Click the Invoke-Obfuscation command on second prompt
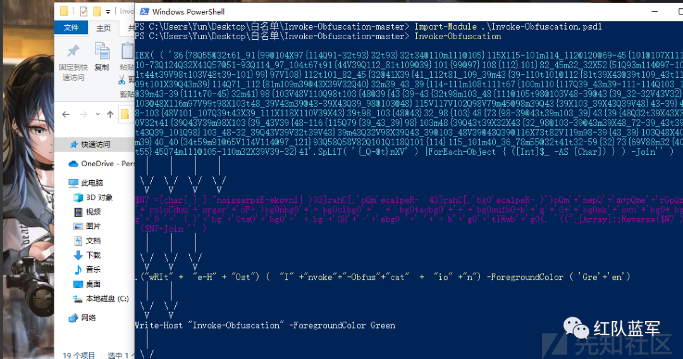683x359 pixels. pos(457,36)
